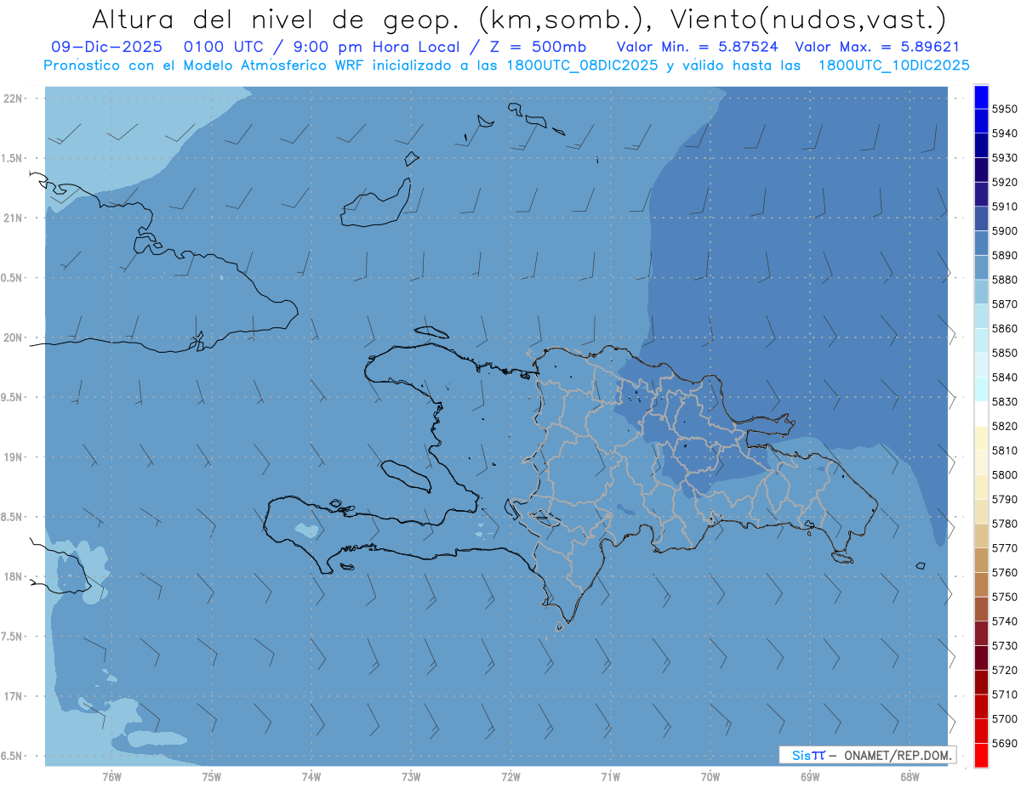Click the 19N latitude axis label
The height and width of the screenshot is (788, 1021).
click(14, 456)
